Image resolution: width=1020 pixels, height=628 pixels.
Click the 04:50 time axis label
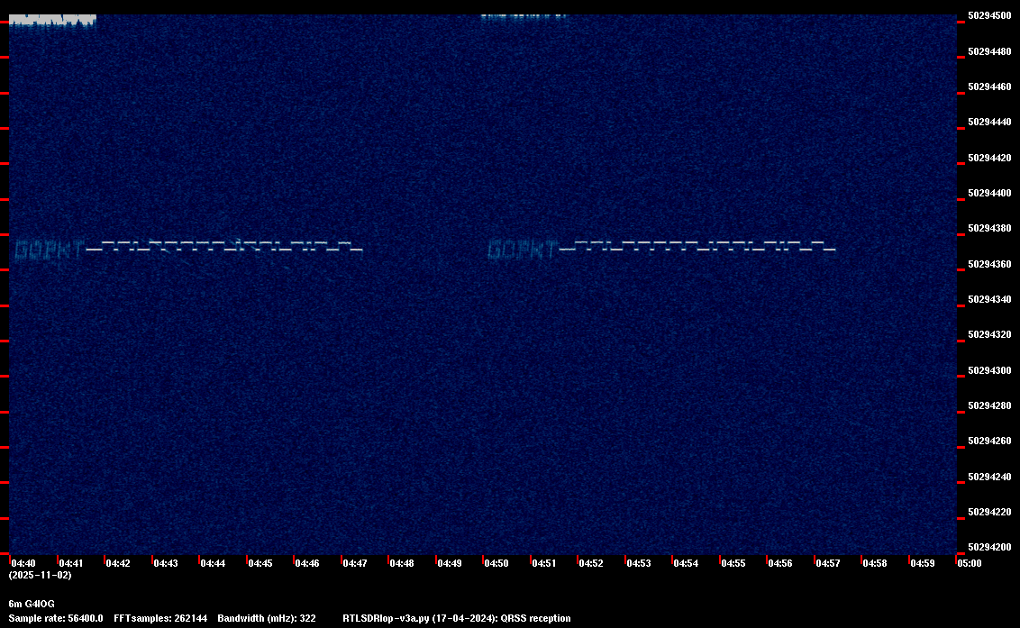(x=496, y=563)
